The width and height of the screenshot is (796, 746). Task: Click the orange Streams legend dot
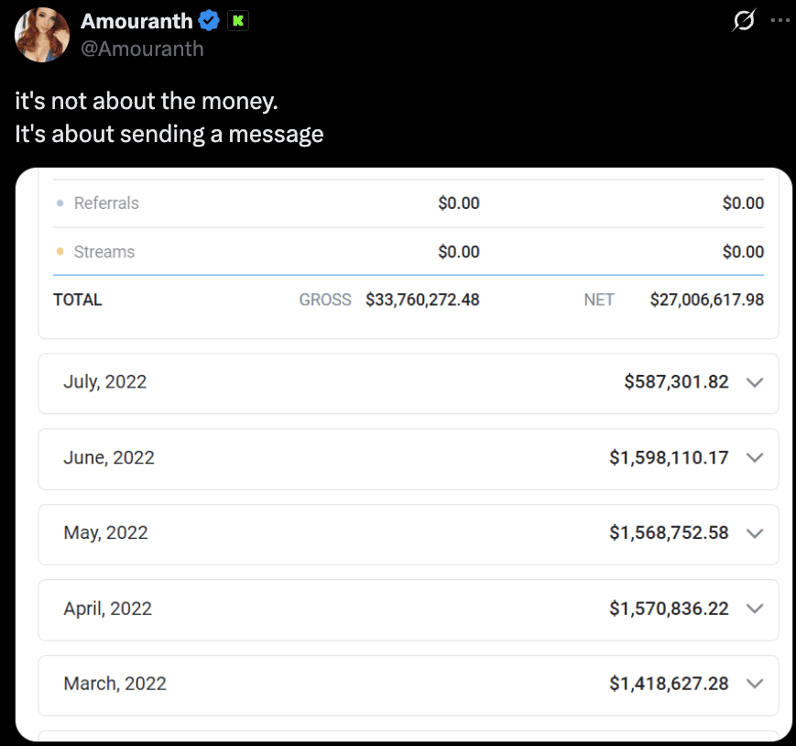60,251
